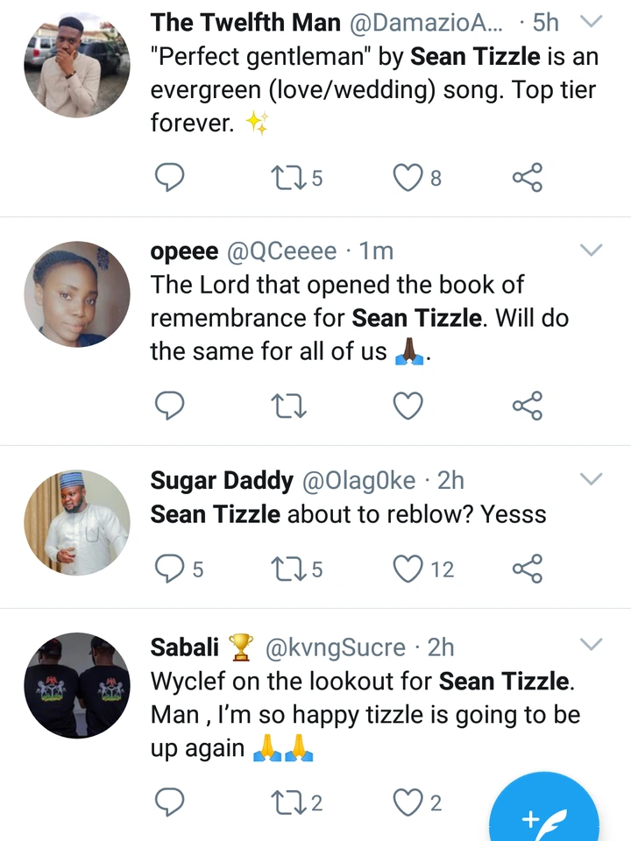Expand the options menu on opeee's tweet
The image size is (631, 841).
tap(592, 251)
